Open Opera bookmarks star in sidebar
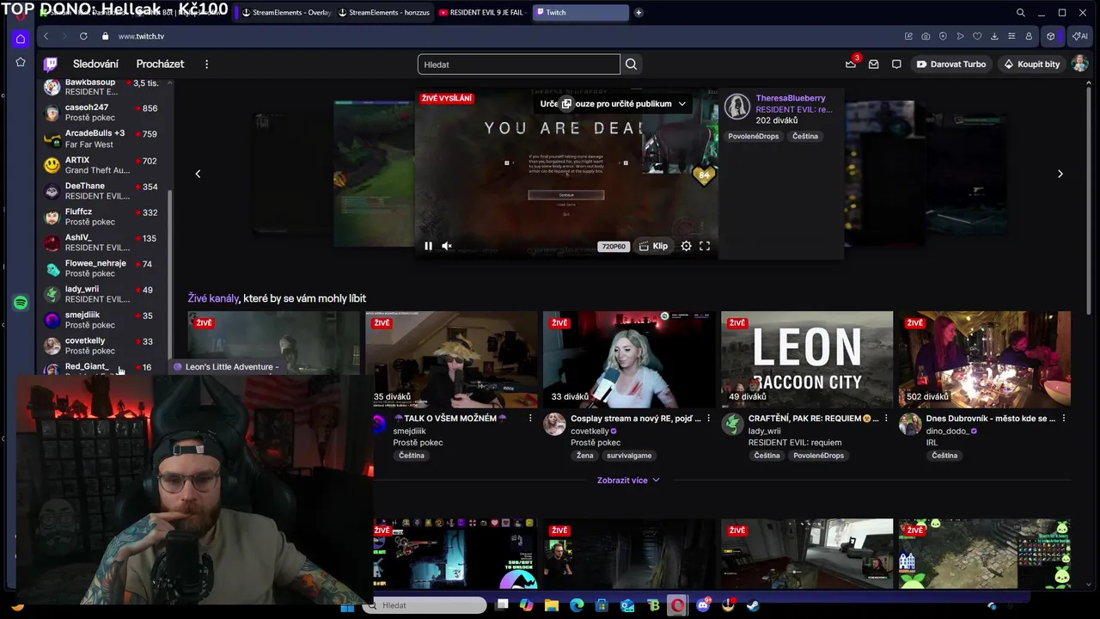 tap(21, 62)
